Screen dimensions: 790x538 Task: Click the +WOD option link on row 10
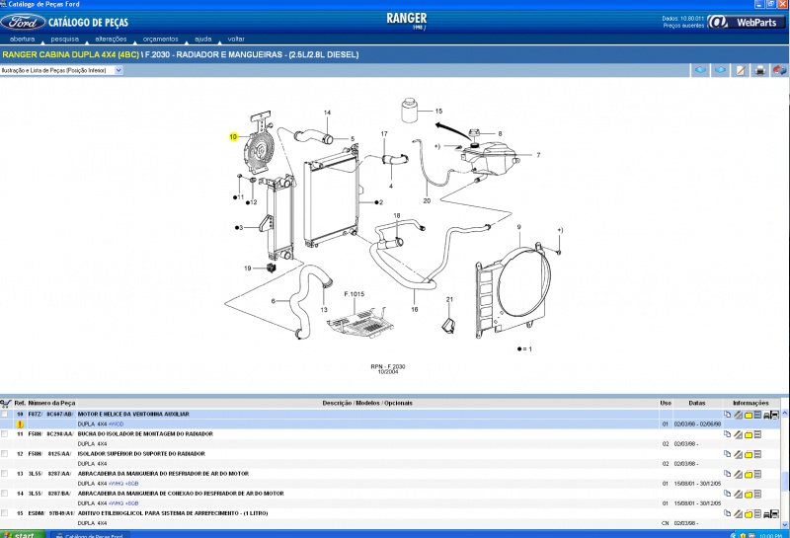point(116,424)
